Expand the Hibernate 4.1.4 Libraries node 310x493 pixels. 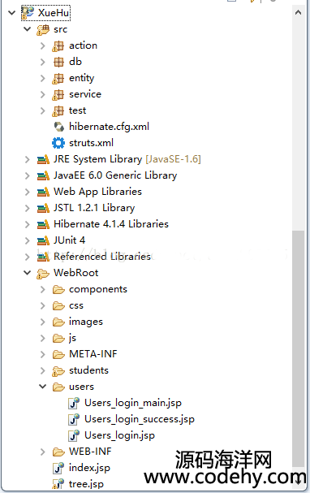tap(28, 224)
